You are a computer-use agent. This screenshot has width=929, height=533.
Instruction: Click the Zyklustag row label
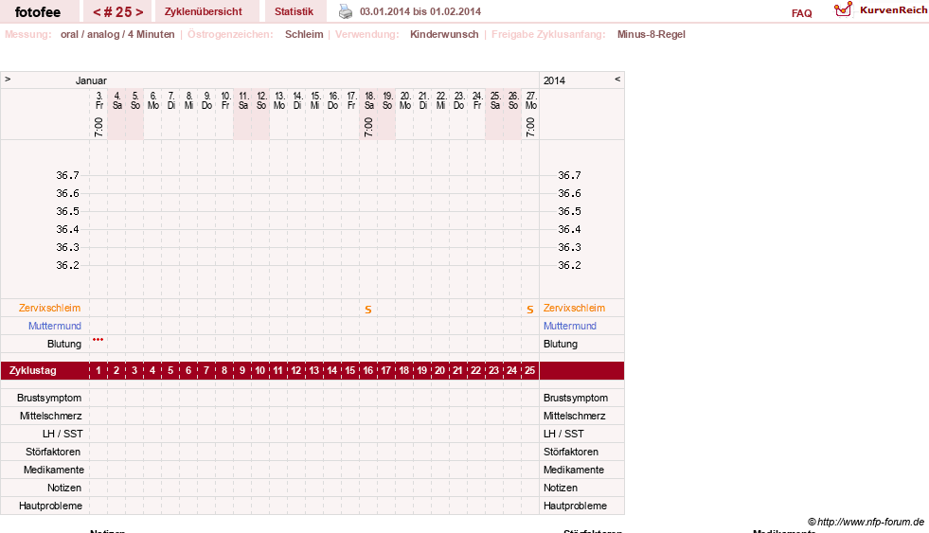pos(33,371)
